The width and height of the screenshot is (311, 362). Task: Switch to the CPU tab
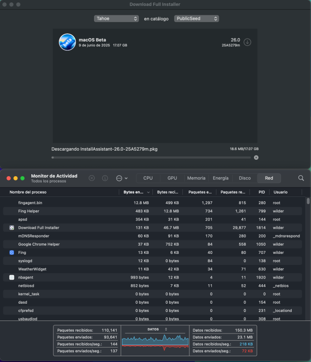point(148,178)
